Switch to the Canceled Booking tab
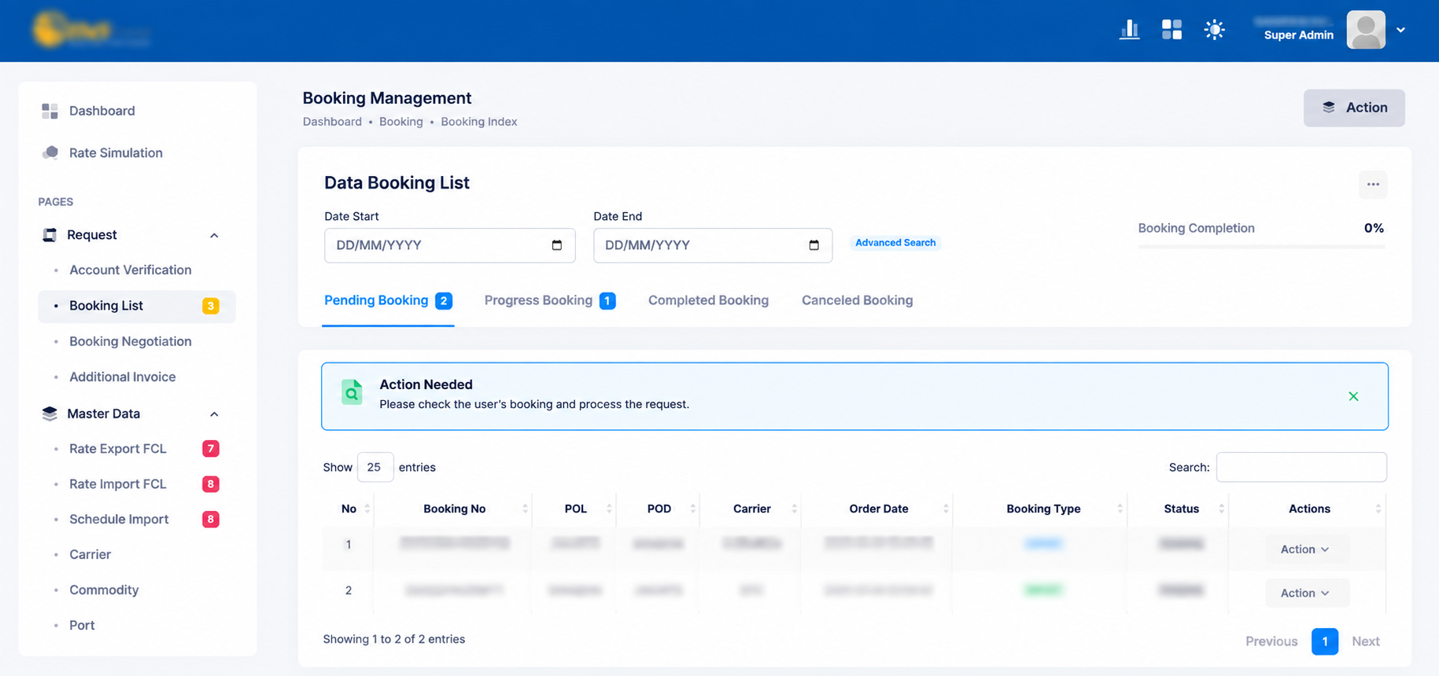The image size is (1439, 676). coord(858,300)
